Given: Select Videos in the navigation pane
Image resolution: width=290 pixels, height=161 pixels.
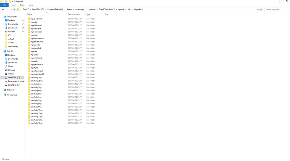Looking at the screenshot, I should pyautogui.click(x=11, y=74).
